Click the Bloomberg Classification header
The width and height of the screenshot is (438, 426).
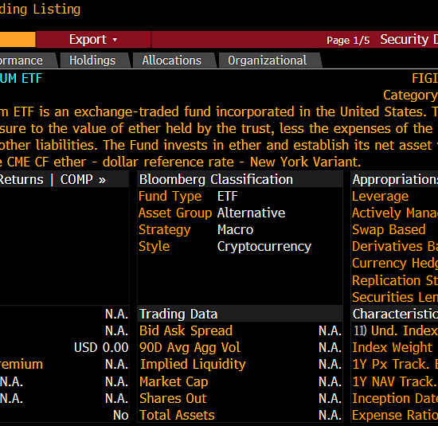coord(216,179)
